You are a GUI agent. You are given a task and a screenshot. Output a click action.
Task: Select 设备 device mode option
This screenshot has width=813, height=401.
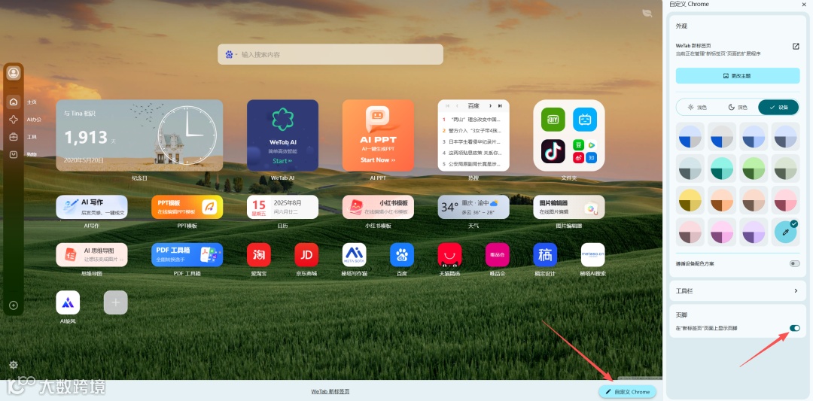(x=778, y=108)
